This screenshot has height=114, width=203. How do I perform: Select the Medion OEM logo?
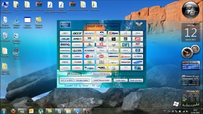tap(114, 56)
